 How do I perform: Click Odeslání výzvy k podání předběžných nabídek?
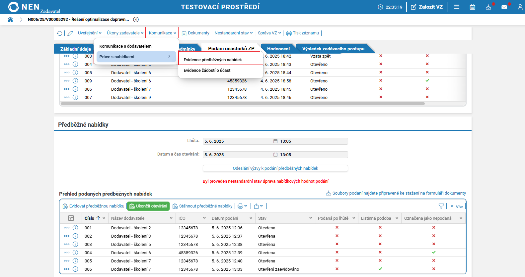tap(275, 168)
